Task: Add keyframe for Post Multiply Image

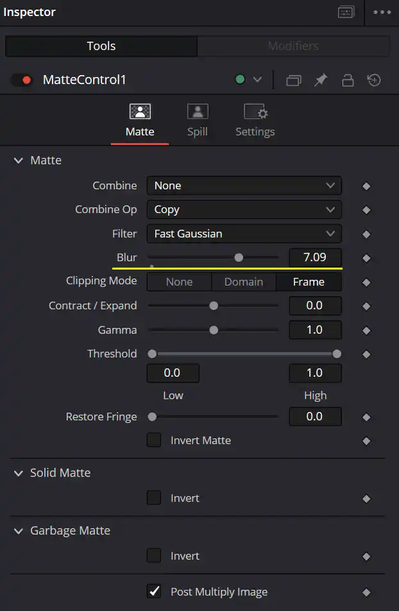Action: point(366,592)
